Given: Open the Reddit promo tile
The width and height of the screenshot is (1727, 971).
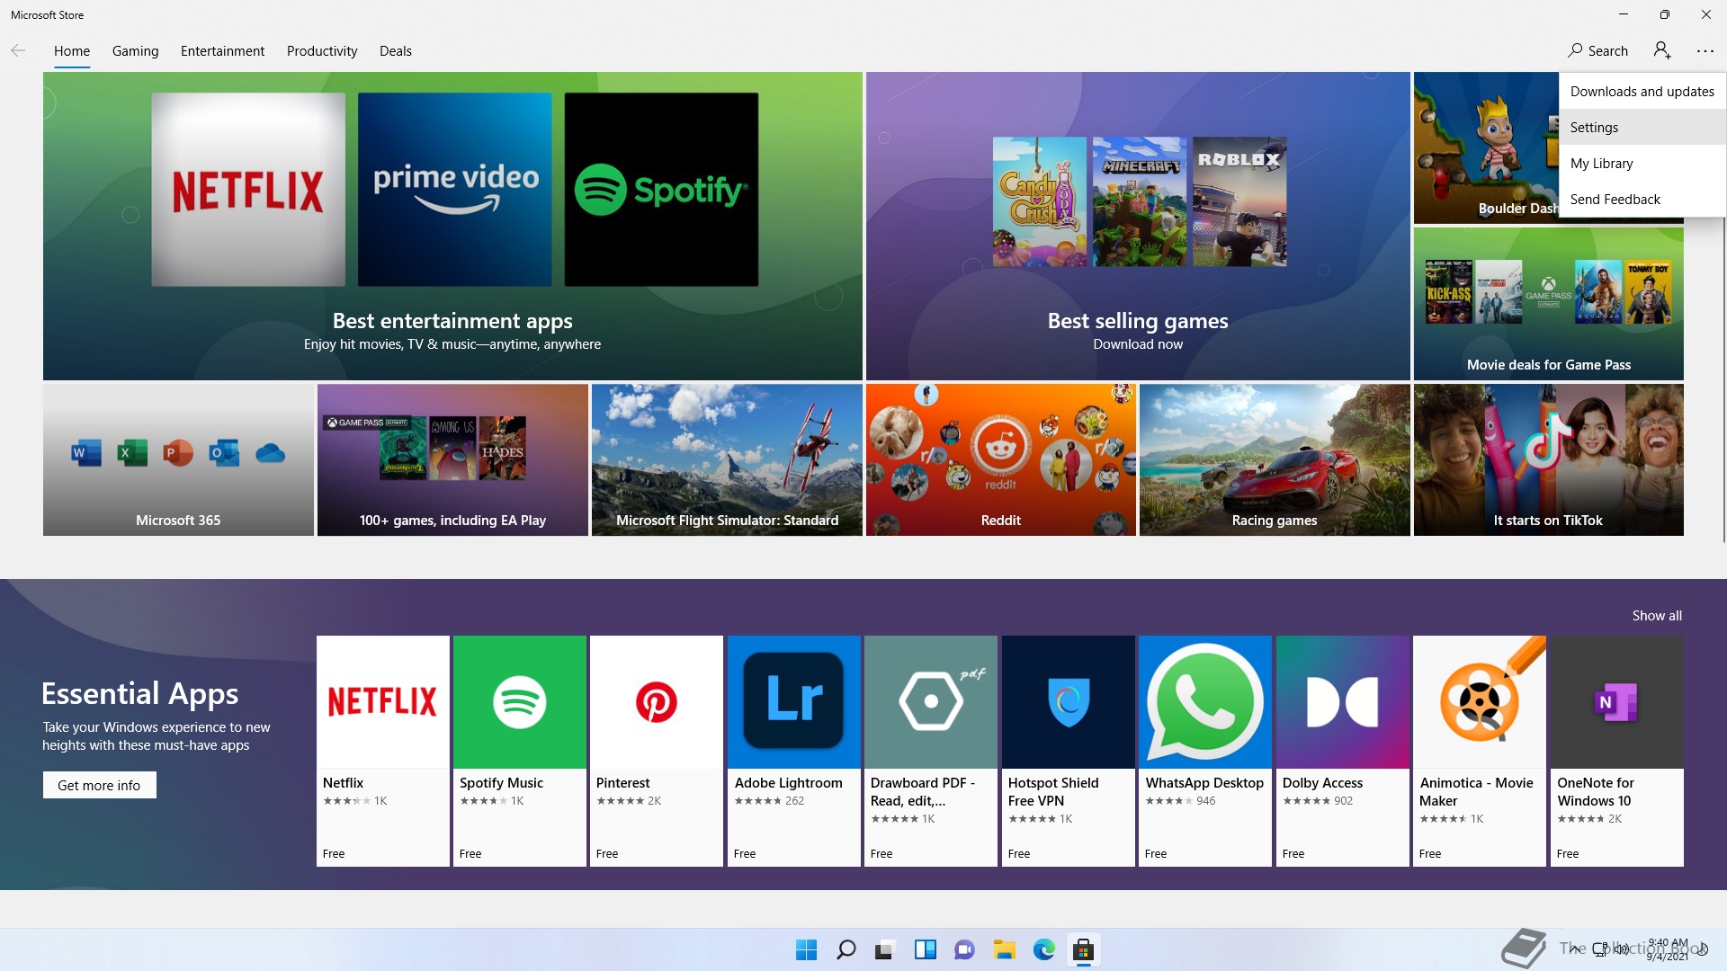Looking at the screenshot, I should pos(1001,459).
